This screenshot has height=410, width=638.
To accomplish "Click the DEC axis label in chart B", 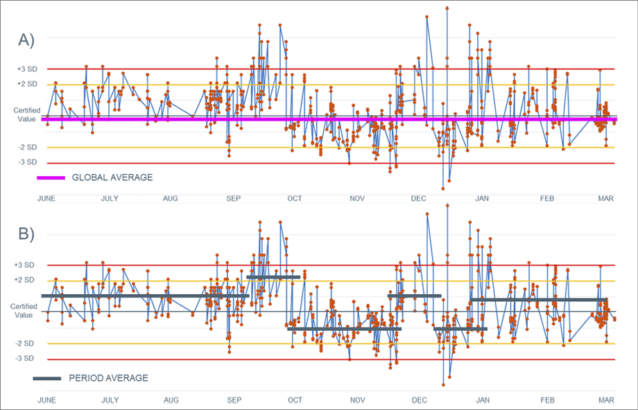I will point(418,400).
